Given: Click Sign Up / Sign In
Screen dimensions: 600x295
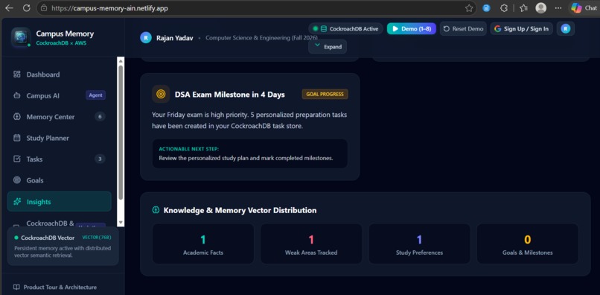Looking at the screenshot, I should pyautogui.click(x=522, y=29).
